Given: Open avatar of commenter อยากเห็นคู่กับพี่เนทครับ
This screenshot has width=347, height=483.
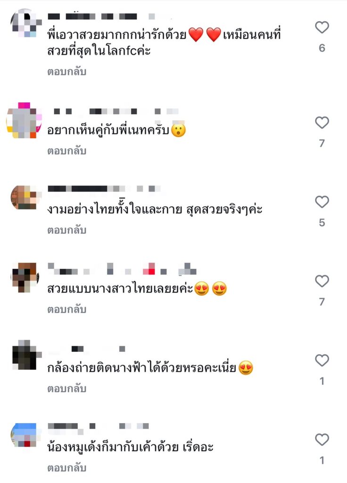Looking at the screenshot, I should click(24, 120).
